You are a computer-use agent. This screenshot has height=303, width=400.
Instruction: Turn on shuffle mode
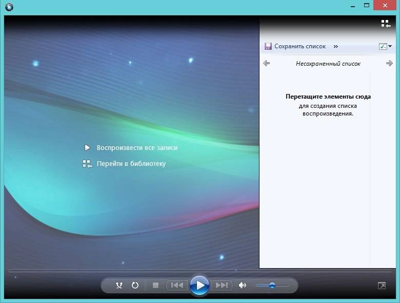click(119, 285)
